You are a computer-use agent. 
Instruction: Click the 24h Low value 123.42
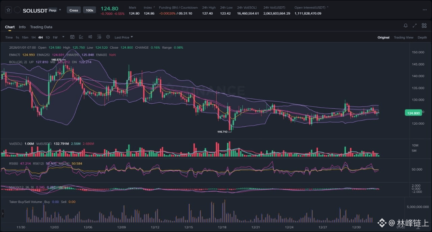pos(225,14)
